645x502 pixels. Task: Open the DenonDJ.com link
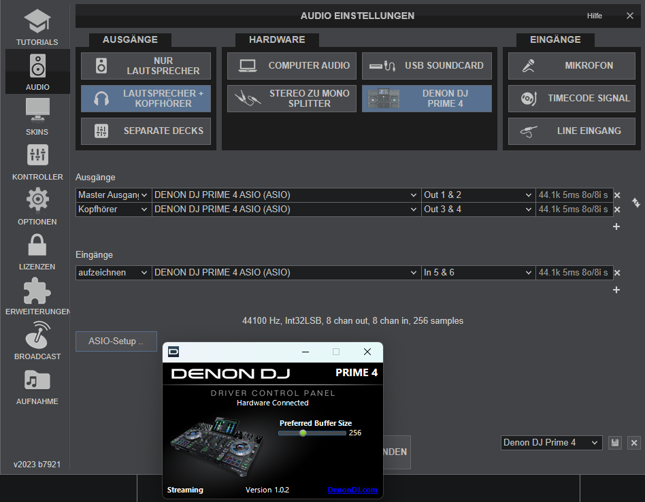pos(352,490)
